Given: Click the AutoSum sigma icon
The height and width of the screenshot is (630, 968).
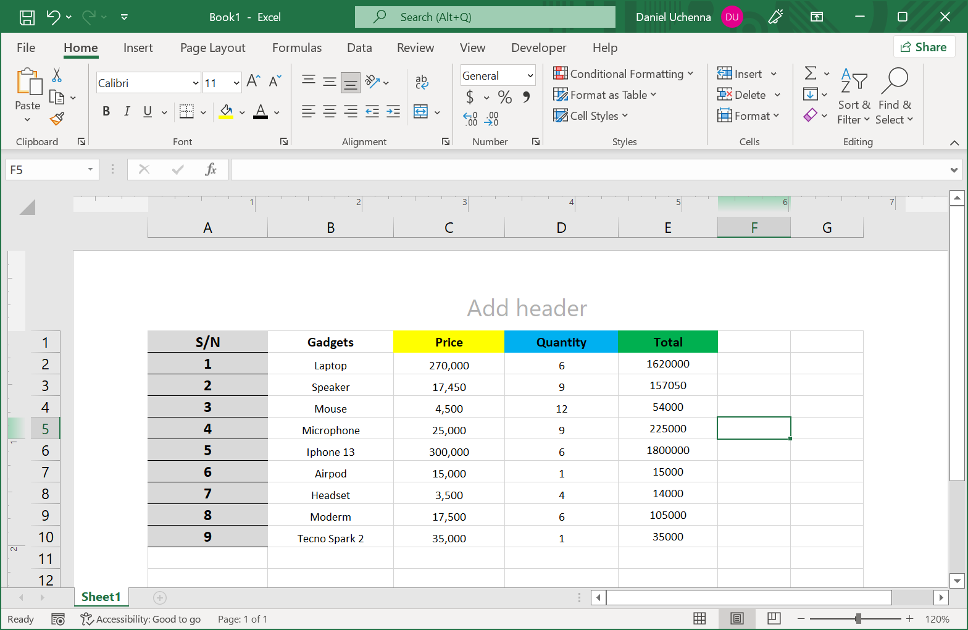Looking at the screenshot, I should pyautogui.click(x=811, y=73).
